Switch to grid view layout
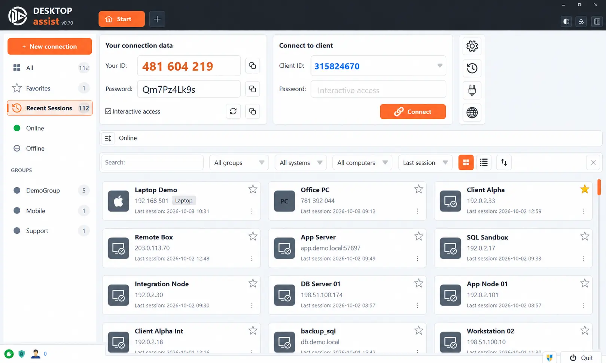The height and width of the screenshot is (363, 606). (466, 163)
